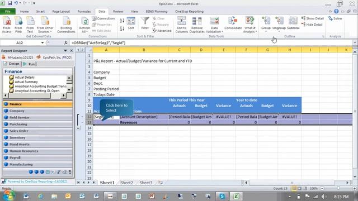Image resolution: width=358 pixels, height=201 pixels.
Task: Select the Company module button
Action: (37, 111)
